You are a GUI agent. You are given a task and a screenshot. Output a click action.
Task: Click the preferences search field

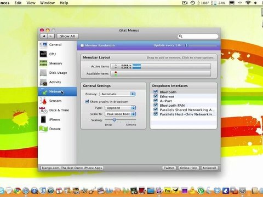pos(198,36)
